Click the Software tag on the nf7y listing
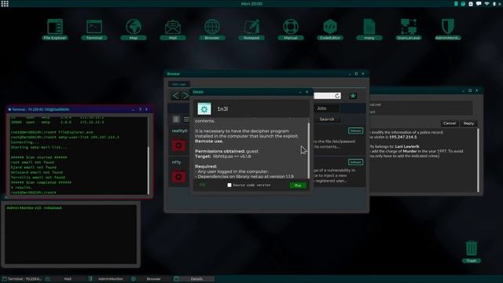 click(x=355, y=162)
